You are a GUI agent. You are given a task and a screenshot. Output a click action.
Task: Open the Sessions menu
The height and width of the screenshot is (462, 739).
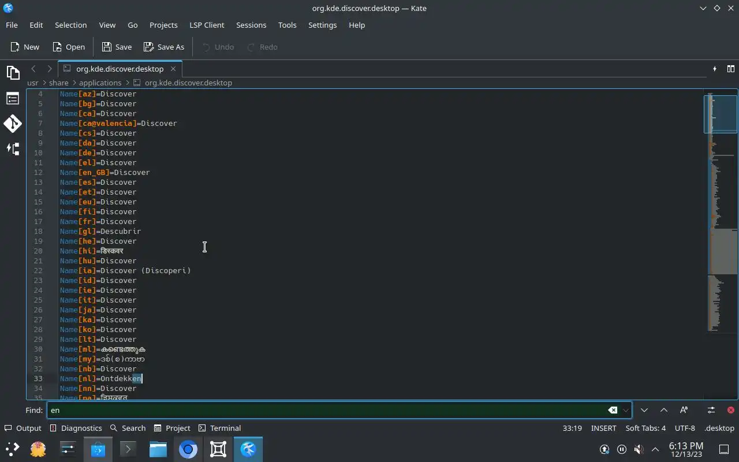[x=251, y=25]
